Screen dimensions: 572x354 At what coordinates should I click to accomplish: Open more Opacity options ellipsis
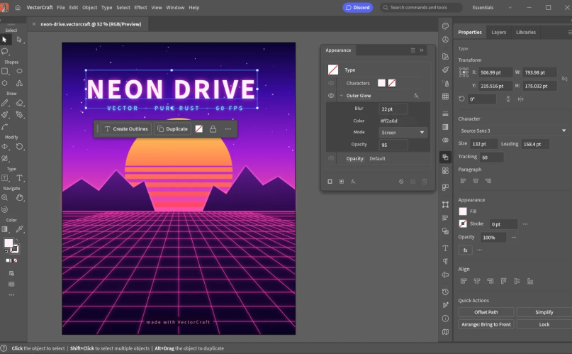514,237
